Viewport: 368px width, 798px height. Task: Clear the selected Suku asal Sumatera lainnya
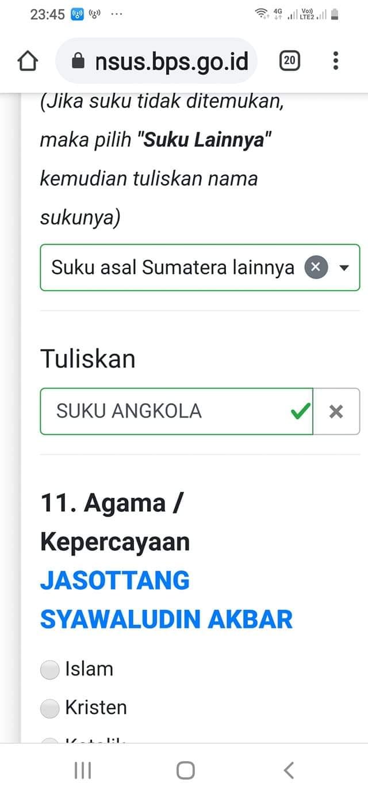(x=315, y=268)
